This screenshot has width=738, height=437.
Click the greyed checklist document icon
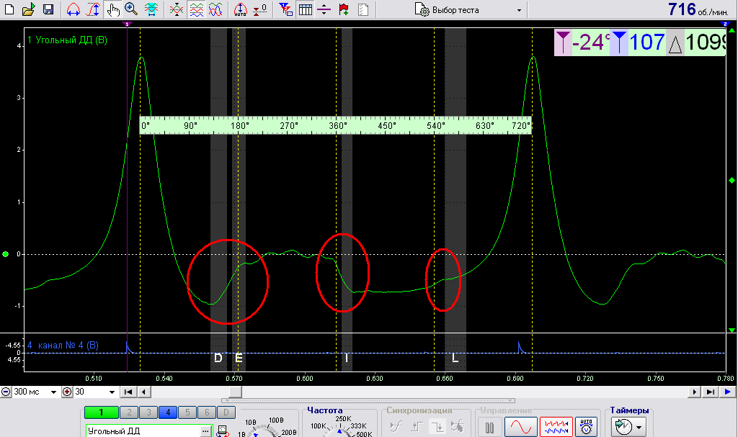[363, 9]
